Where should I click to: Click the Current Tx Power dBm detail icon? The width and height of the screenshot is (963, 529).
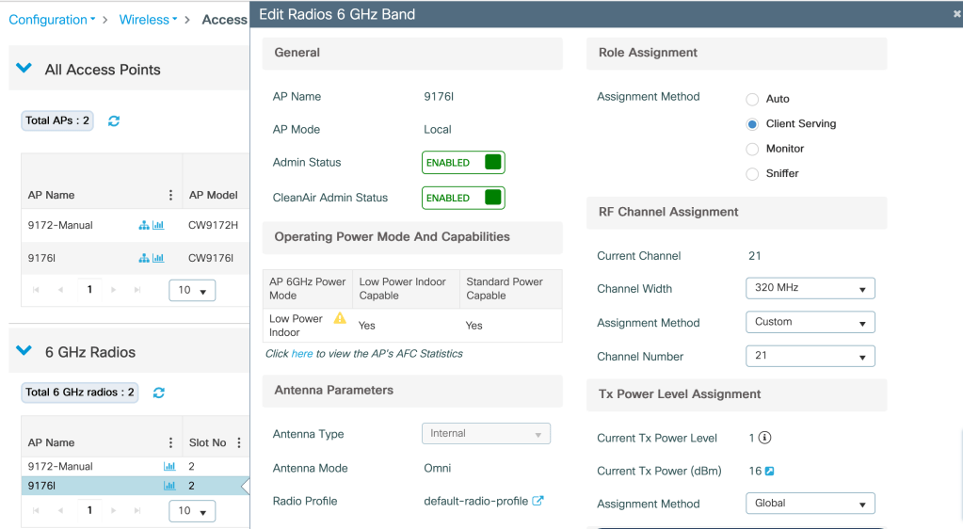tap(769, 471)
